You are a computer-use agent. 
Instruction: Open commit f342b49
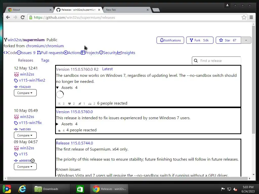pos(25,87)
